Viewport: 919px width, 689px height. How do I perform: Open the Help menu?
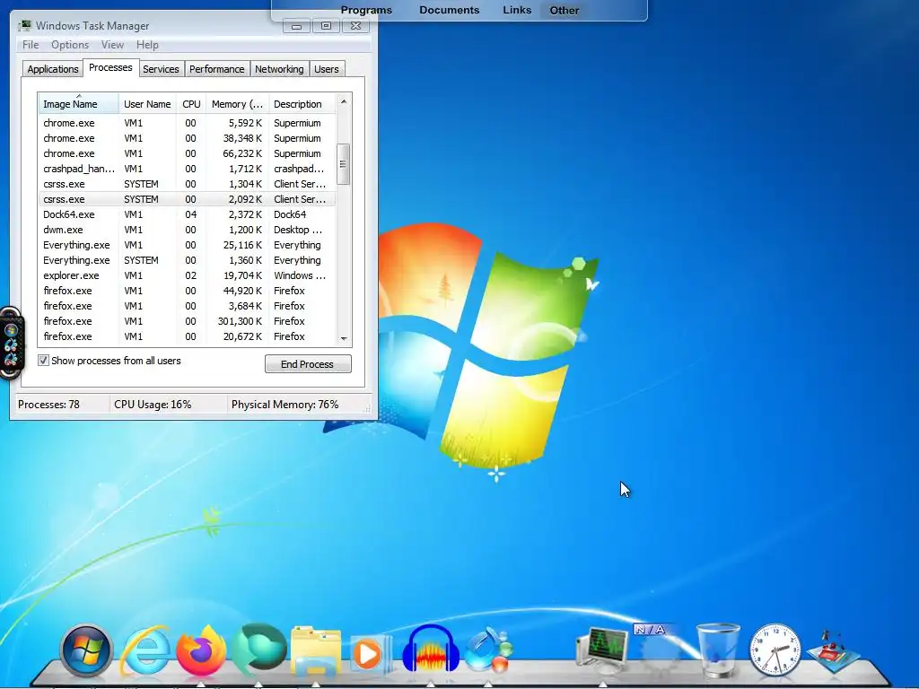coord(147,45)
